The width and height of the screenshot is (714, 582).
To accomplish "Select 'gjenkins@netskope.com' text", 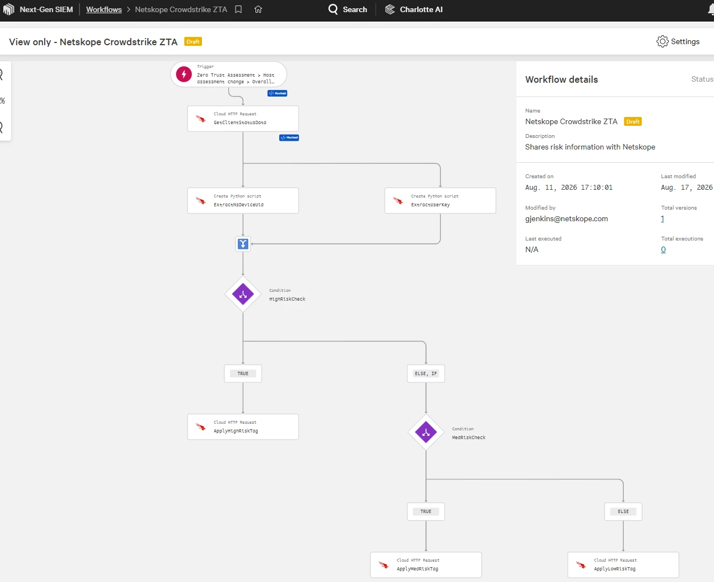I will [567, 219].
